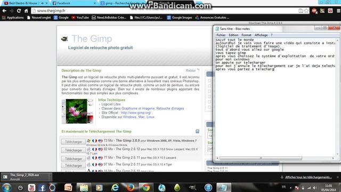Close the Chrome downloads bar

[338, 177]
